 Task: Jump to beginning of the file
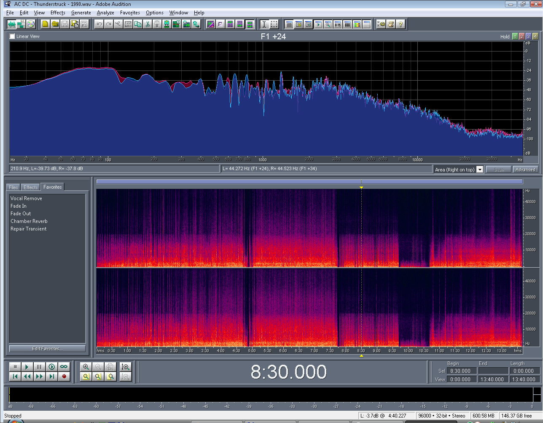point(15,377)
